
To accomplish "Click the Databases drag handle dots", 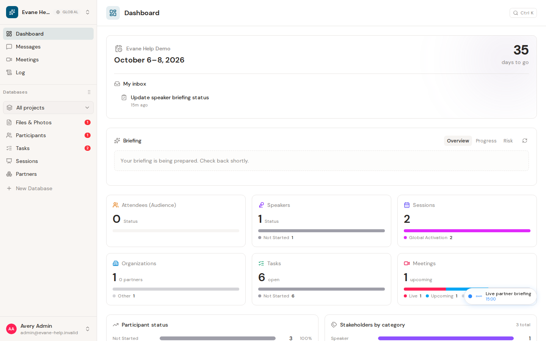I will tap(89, 92).
